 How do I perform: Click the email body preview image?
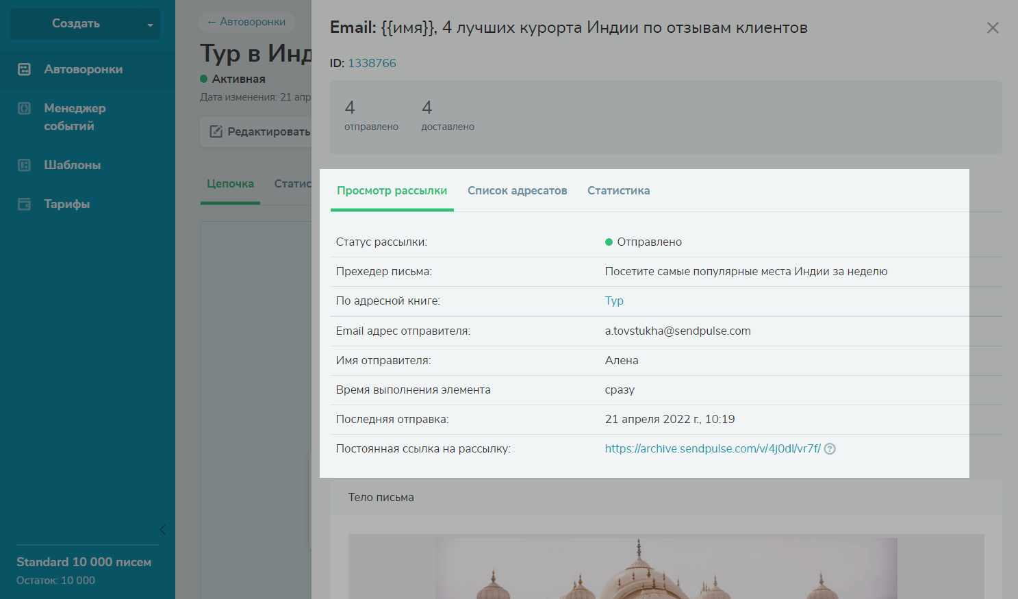pyautogui.click(x=665, y=567)
